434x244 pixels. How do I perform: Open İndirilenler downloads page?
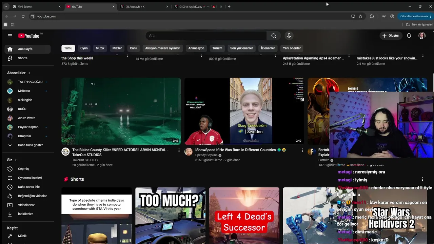tap(27, 214)
